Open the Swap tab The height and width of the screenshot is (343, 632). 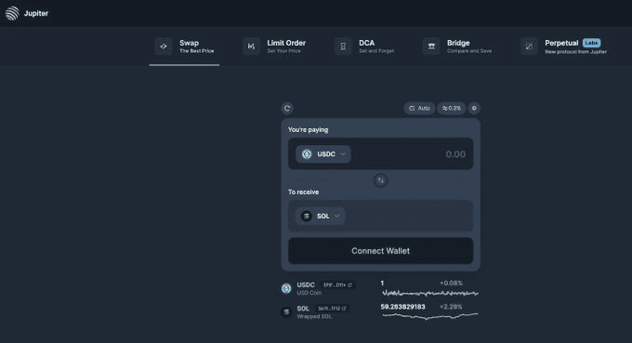[184, 46]
